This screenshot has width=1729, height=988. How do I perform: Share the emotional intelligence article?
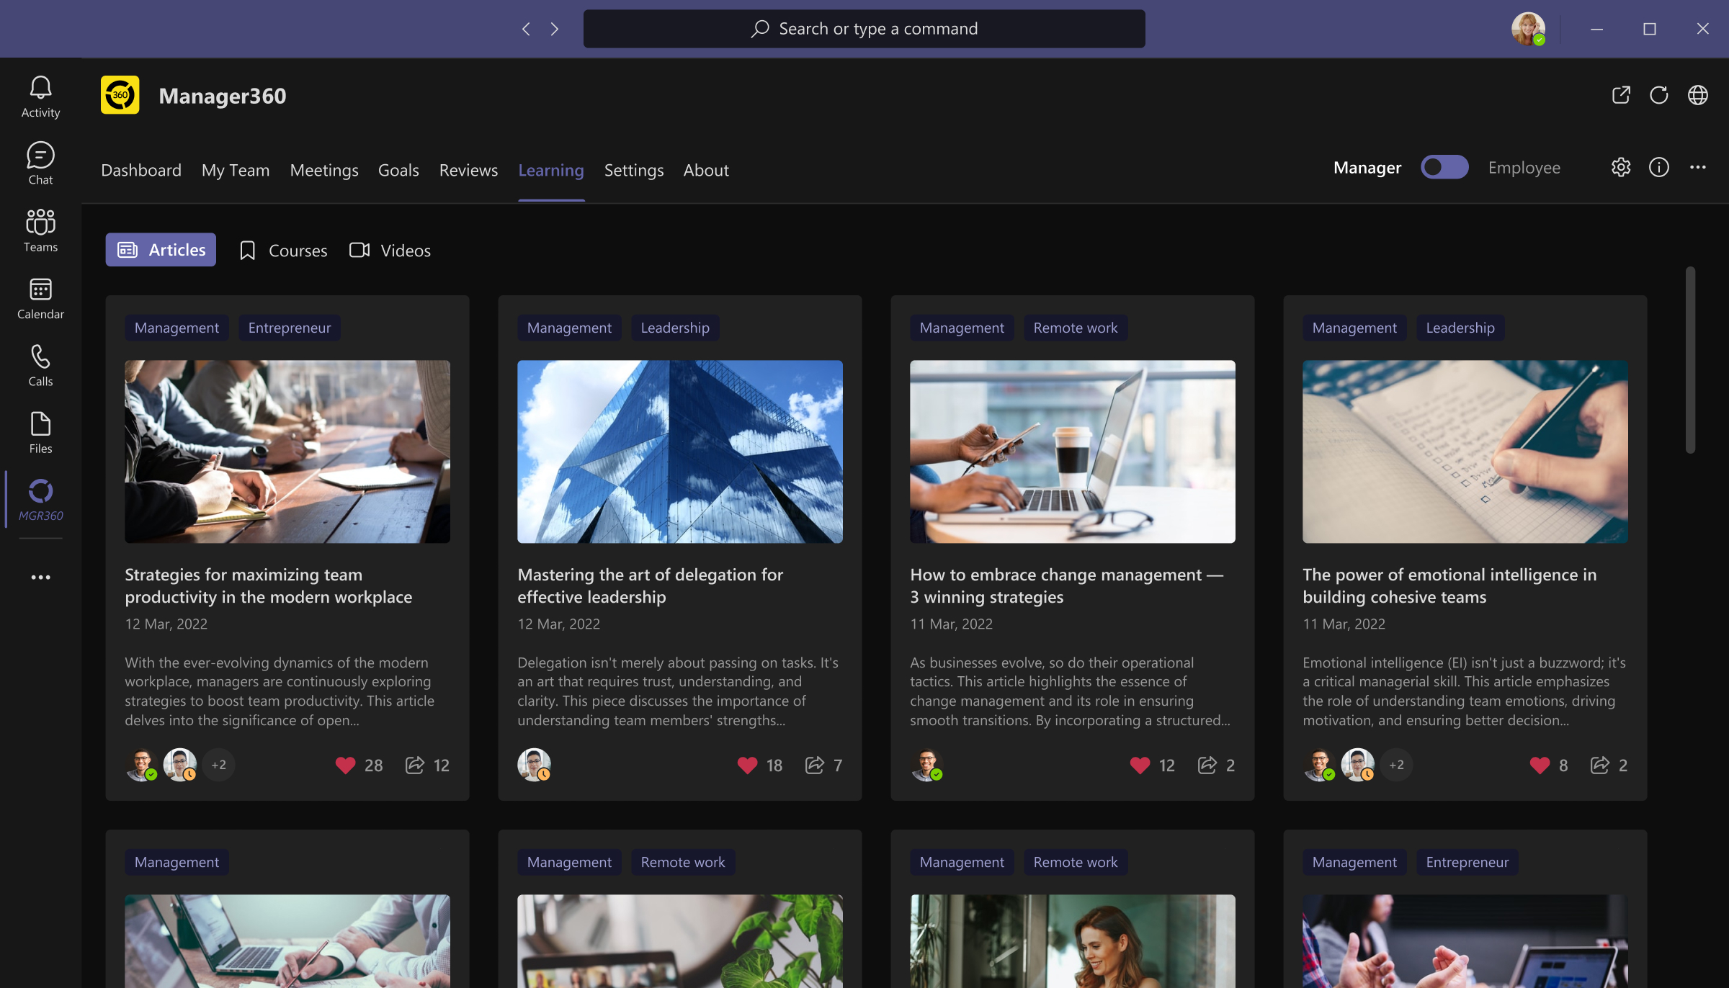1600,765
